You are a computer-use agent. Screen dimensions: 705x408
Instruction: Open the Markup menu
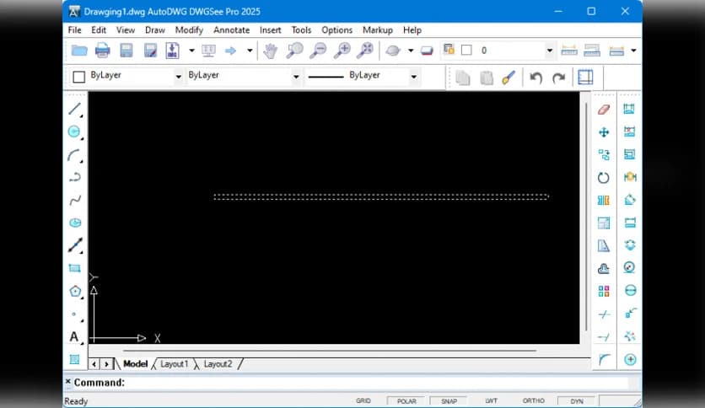click(x=378, y=30)
